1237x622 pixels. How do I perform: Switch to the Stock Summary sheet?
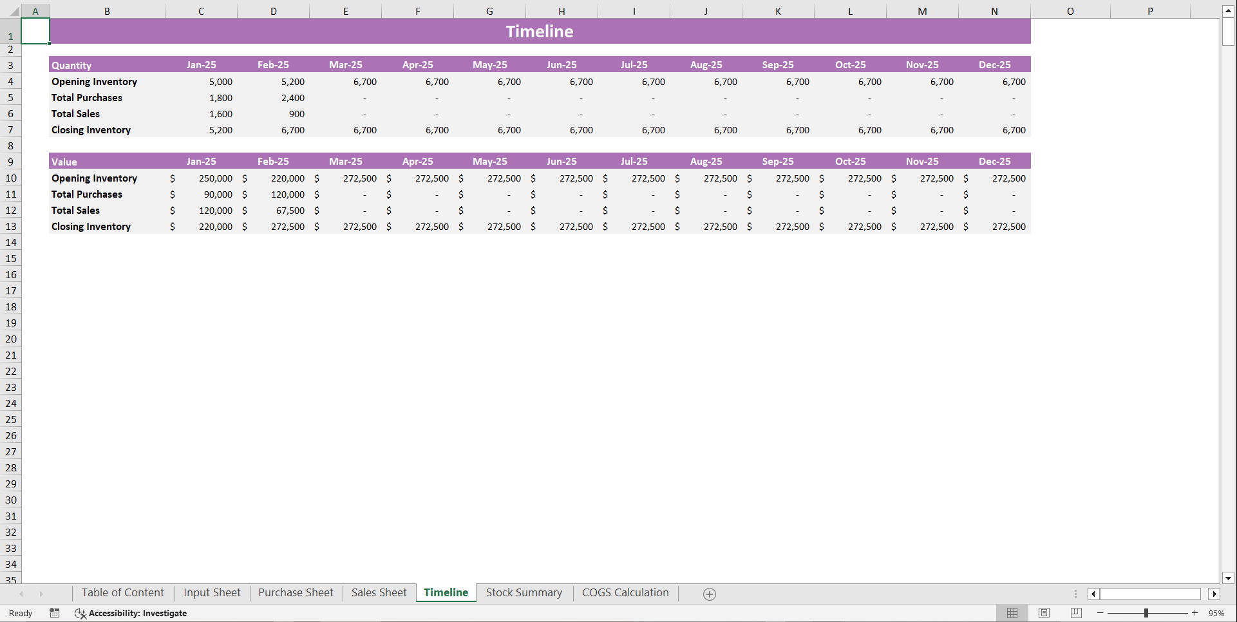tap(524, 592)
